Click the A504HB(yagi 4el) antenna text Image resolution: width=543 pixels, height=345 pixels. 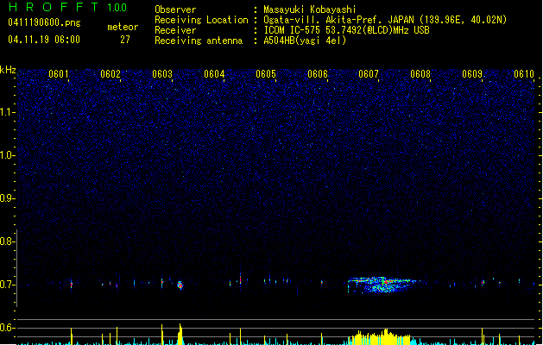(x=305, y=41)
